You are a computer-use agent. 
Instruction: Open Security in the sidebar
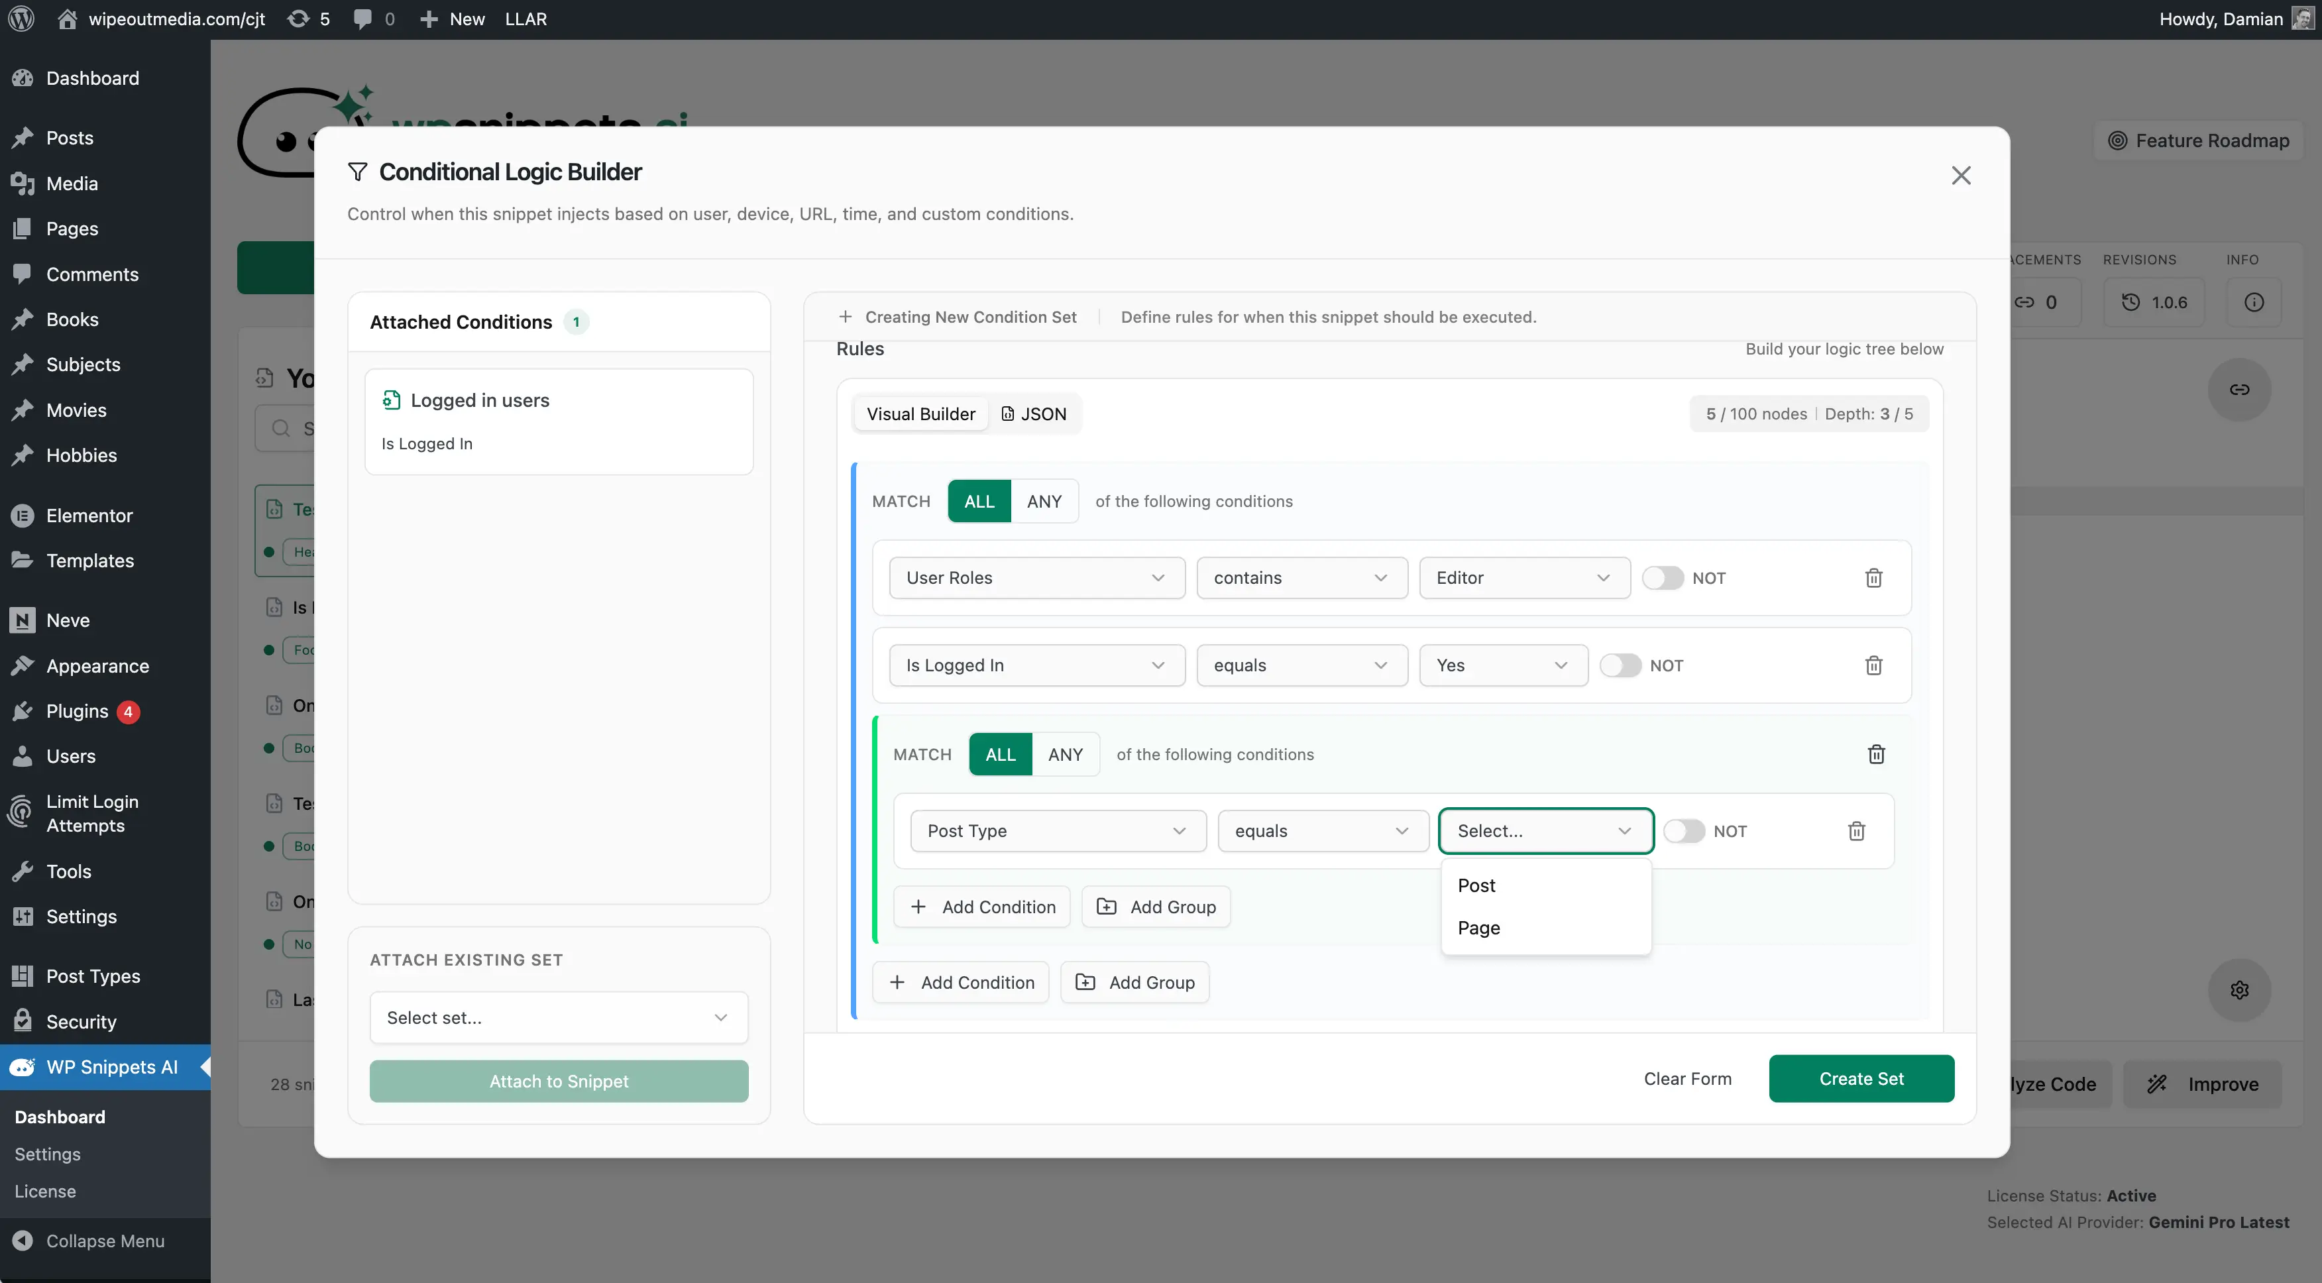click(x=81, y=1021)
